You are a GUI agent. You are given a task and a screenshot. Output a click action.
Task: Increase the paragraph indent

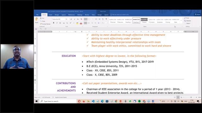[99, 19]
